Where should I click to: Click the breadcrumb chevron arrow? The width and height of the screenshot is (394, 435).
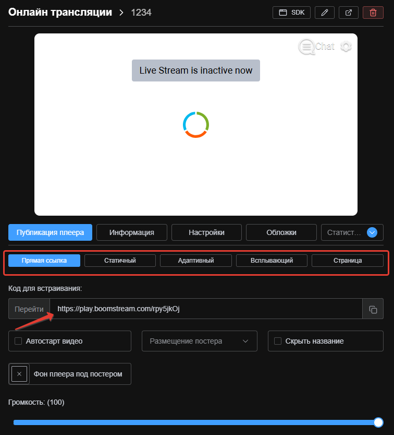click(121, 13)
